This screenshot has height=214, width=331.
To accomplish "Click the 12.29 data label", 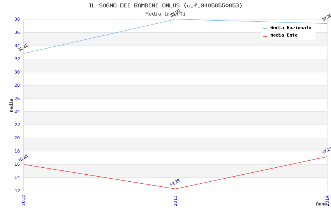I will (x=175, y=182).
